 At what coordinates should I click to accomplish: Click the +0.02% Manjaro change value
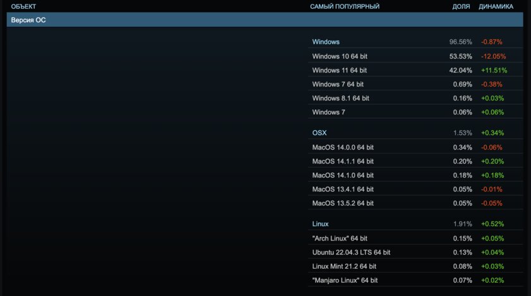tap(492, 280)
